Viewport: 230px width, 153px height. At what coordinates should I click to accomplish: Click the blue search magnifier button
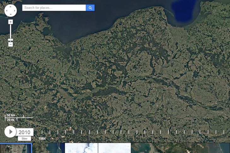point(90,8)
